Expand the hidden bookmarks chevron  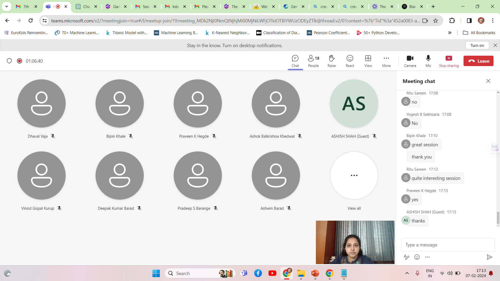point(450,33)
